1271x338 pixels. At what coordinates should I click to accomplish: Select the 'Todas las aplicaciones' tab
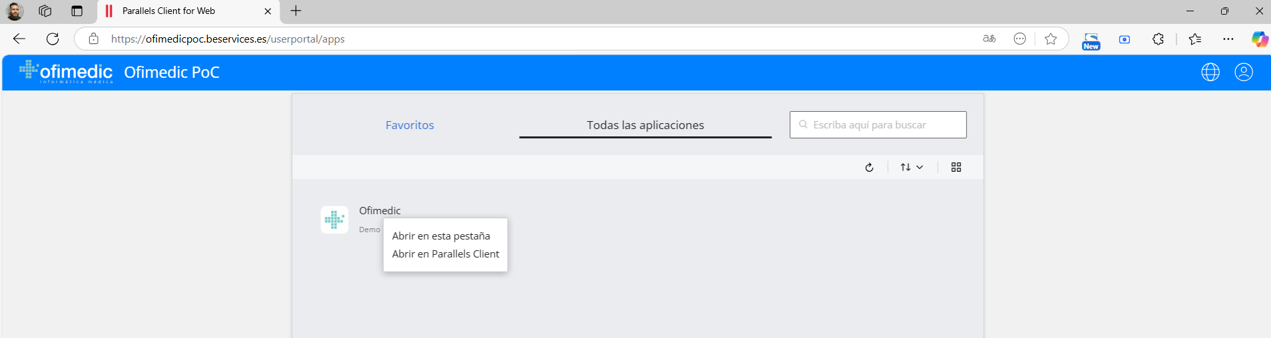click(x=645, y=125)
